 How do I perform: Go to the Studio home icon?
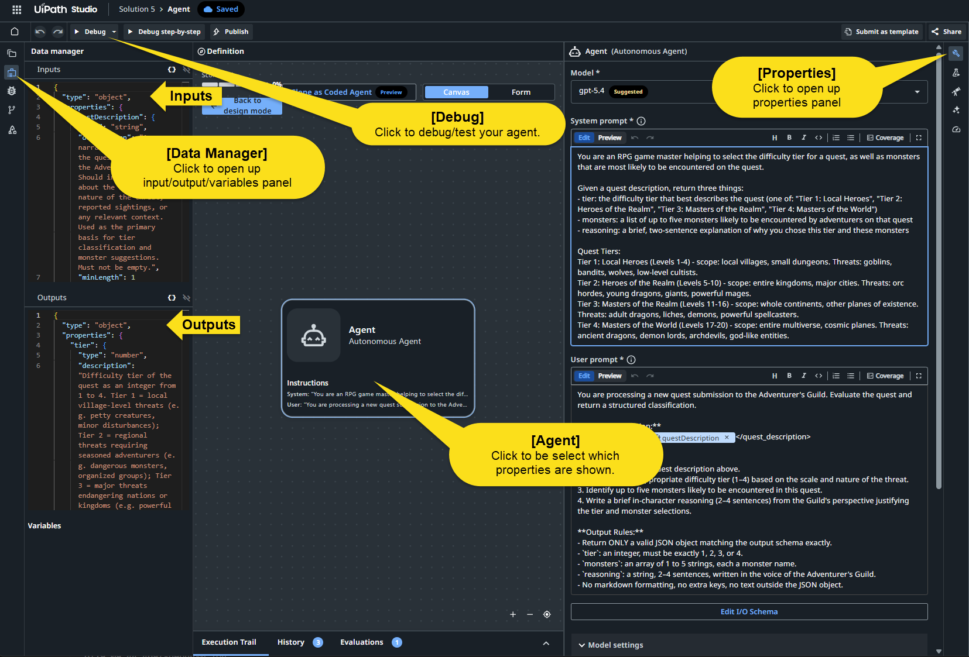click(x=15, y=32)
